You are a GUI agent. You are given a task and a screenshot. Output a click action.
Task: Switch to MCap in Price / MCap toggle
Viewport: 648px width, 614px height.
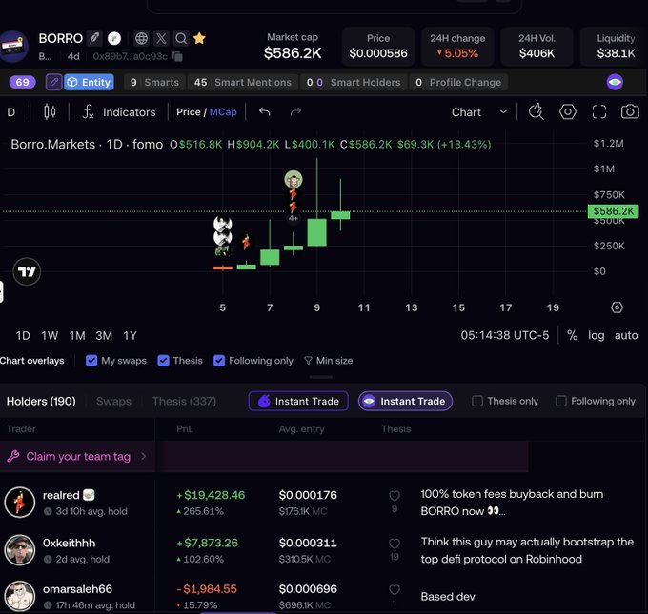coord(223,112)
